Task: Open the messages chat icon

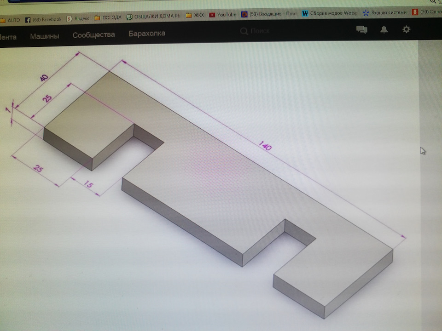Action: click(361, 30)
